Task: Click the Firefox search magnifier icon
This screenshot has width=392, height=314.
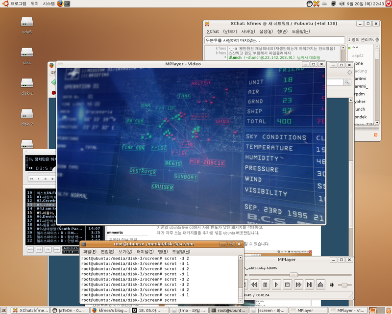Action: [347, 82]
